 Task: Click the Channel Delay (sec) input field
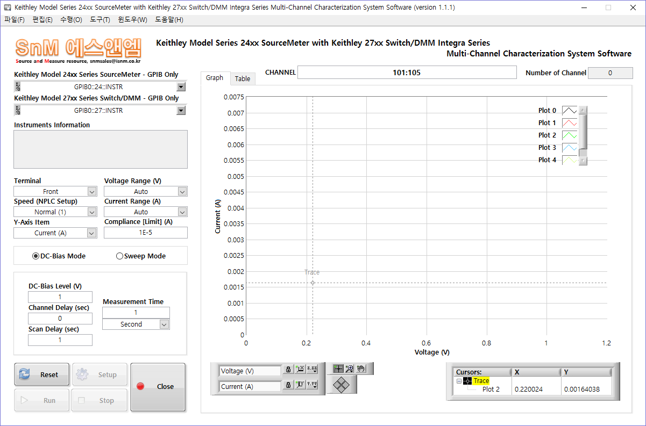tap(60, 319)
